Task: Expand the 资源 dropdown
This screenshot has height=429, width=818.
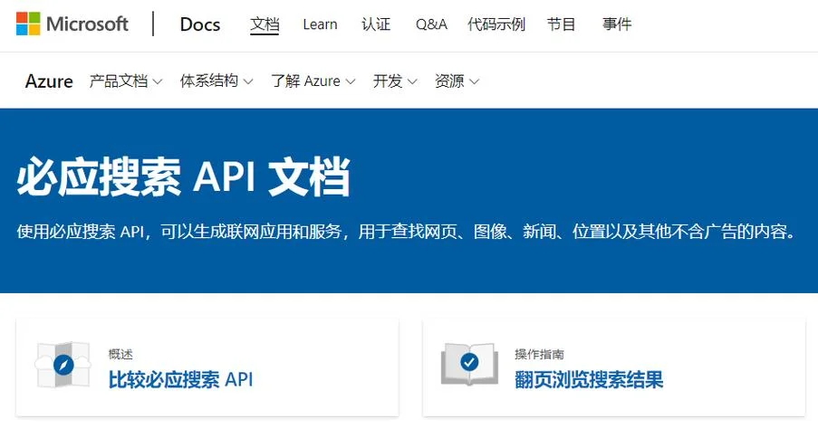Action: click(x=457, y=81)
